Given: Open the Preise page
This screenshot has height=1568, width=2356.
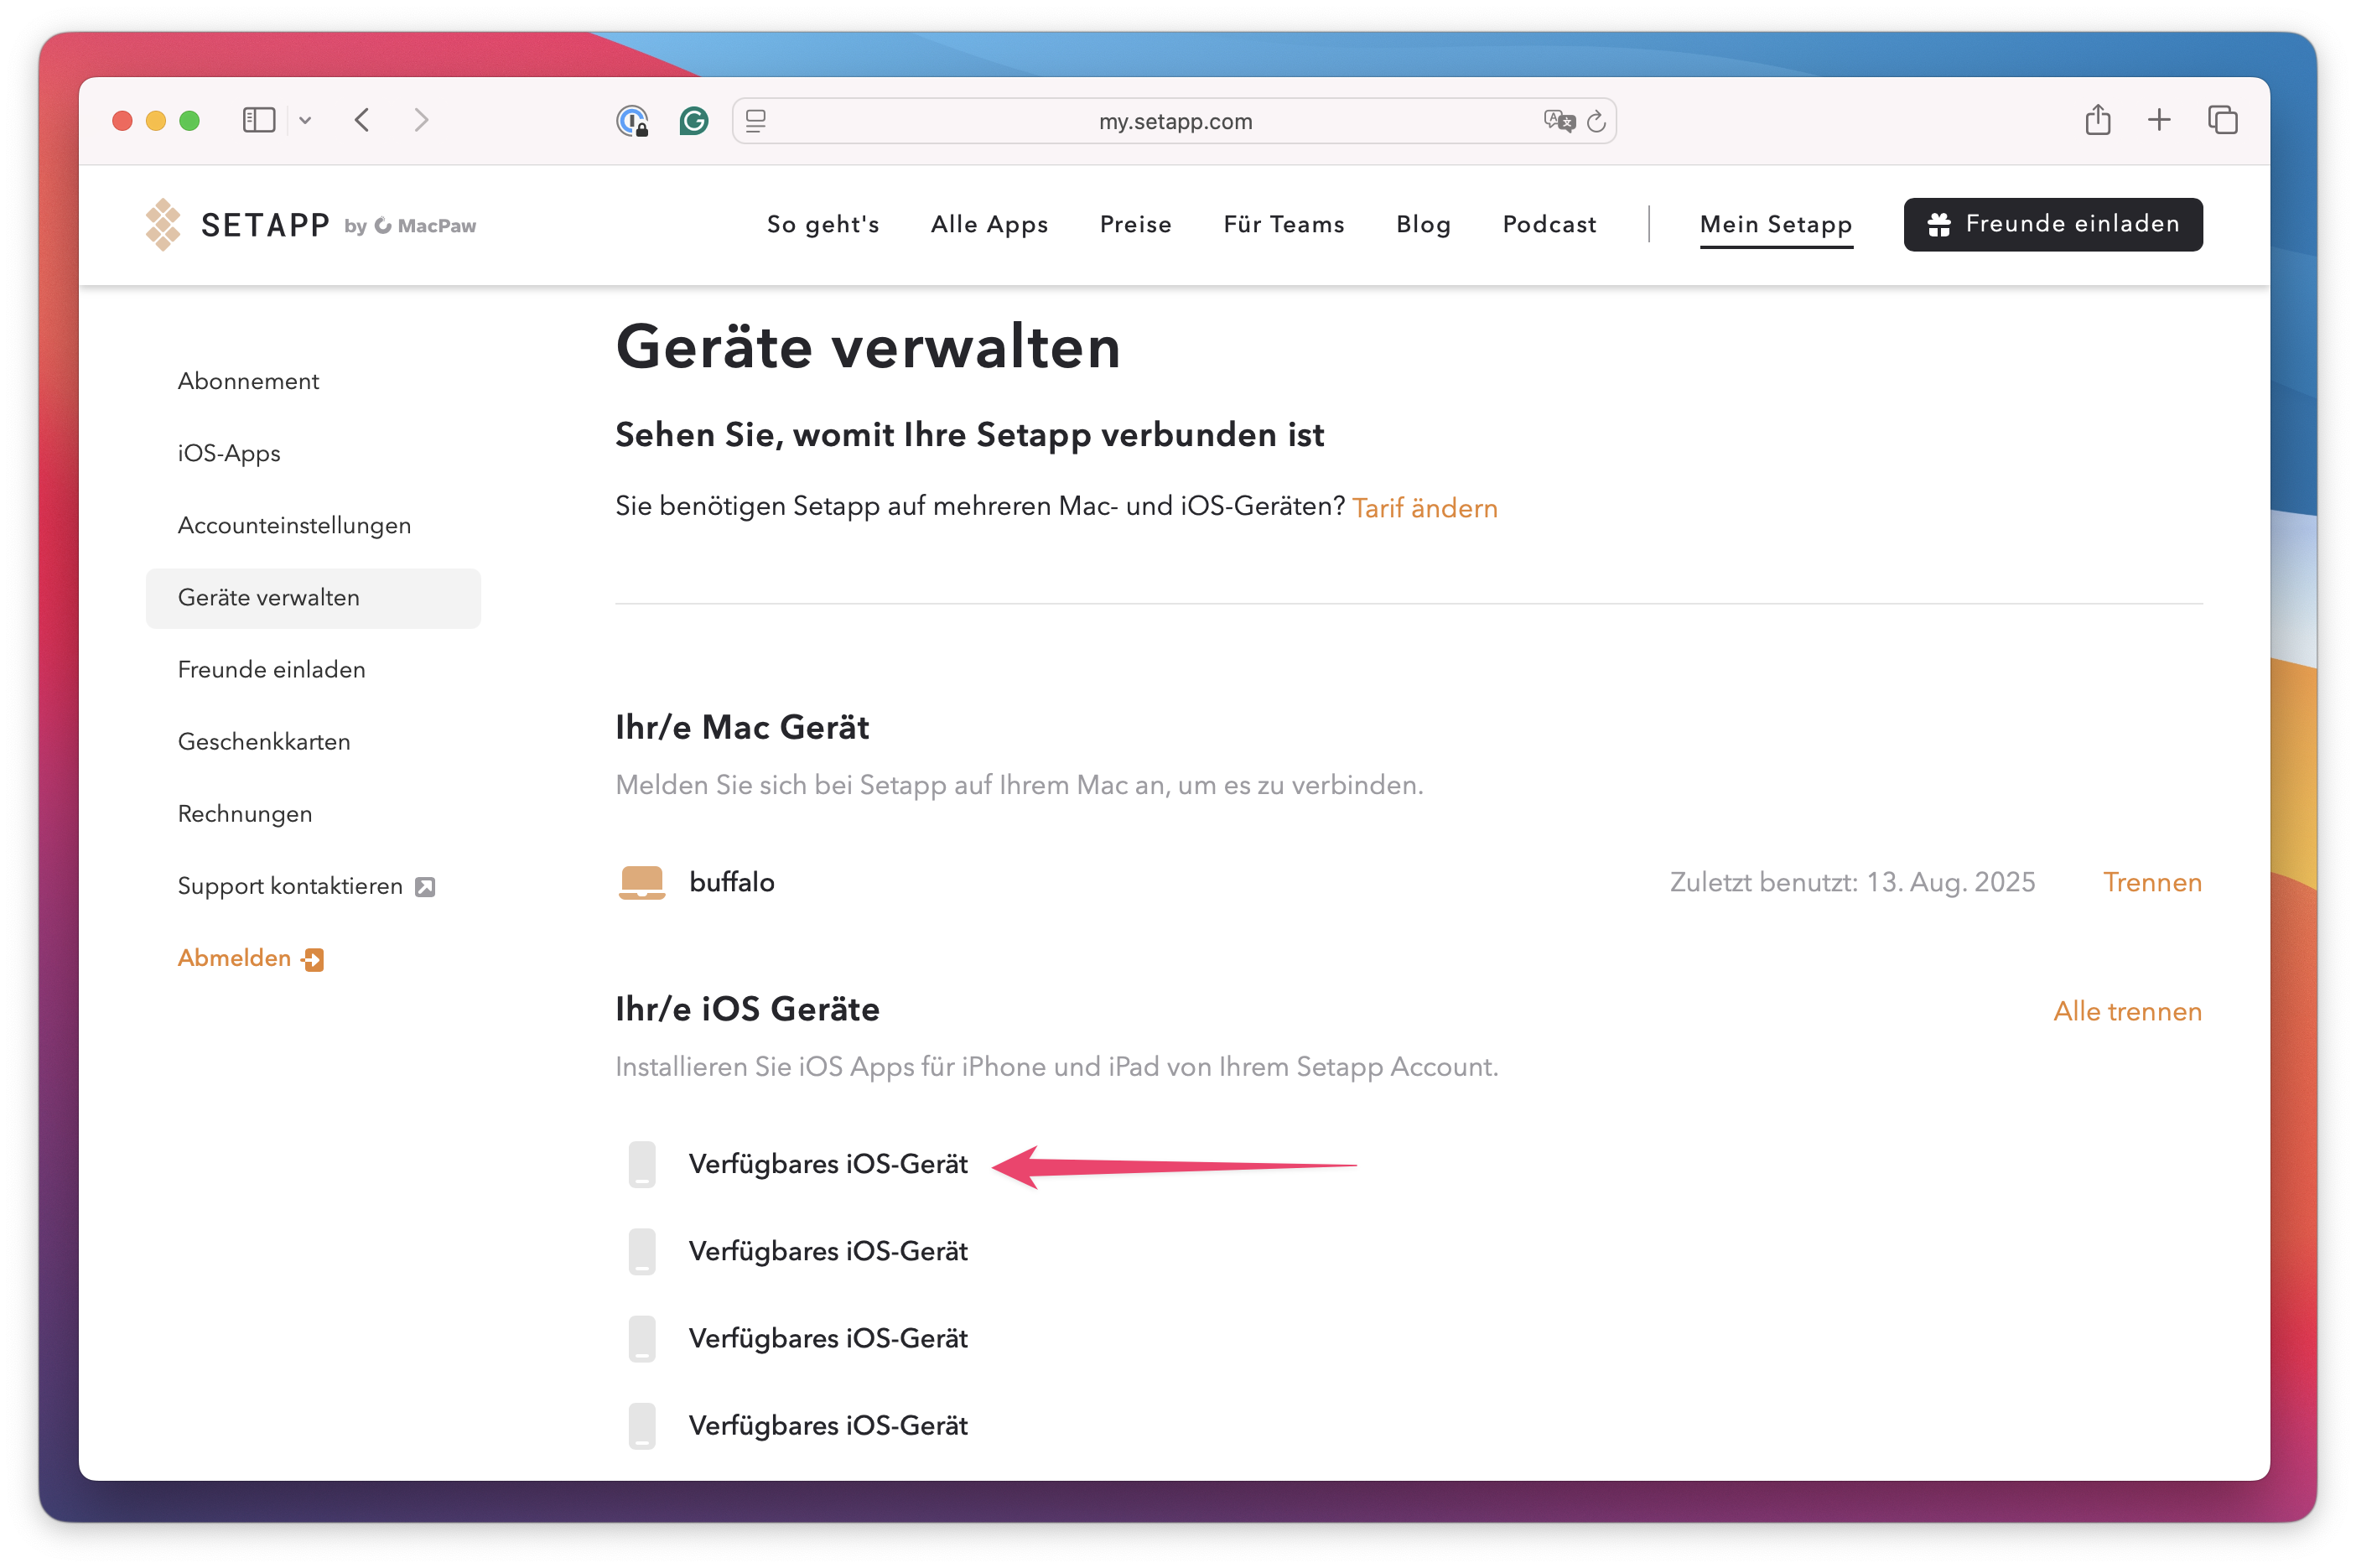Looking at the screenshot, I should tap(1135, 224).
